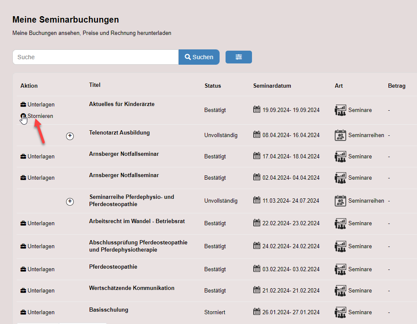
Task: Click briefcase icon for Arbeitsrecht im Wandel
Action: 23,224
